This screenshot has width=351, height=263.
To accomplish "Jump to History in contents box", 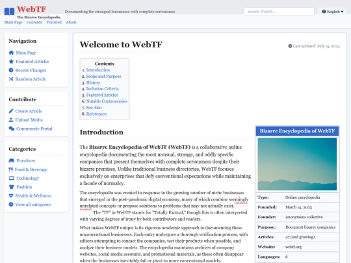I will point(93,82).
